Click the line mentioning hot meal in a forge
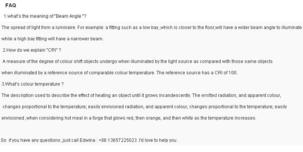This screenshot has width=303, height=152. click(129, 118)
